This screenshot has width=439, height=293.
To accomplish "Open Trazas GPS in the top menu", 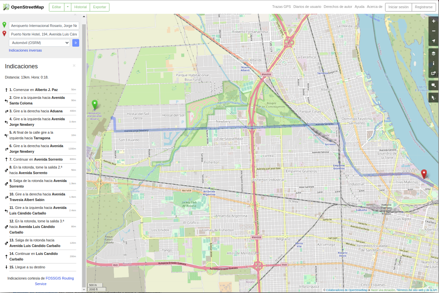I will [x=282, y=7].
